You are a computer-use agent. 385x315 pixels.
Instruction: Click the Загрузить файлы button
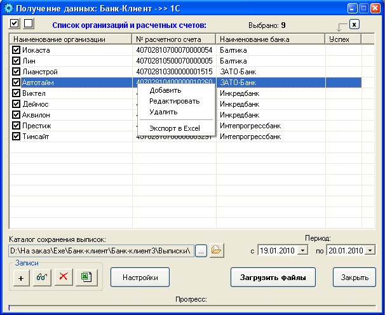(x=273, y=278)
